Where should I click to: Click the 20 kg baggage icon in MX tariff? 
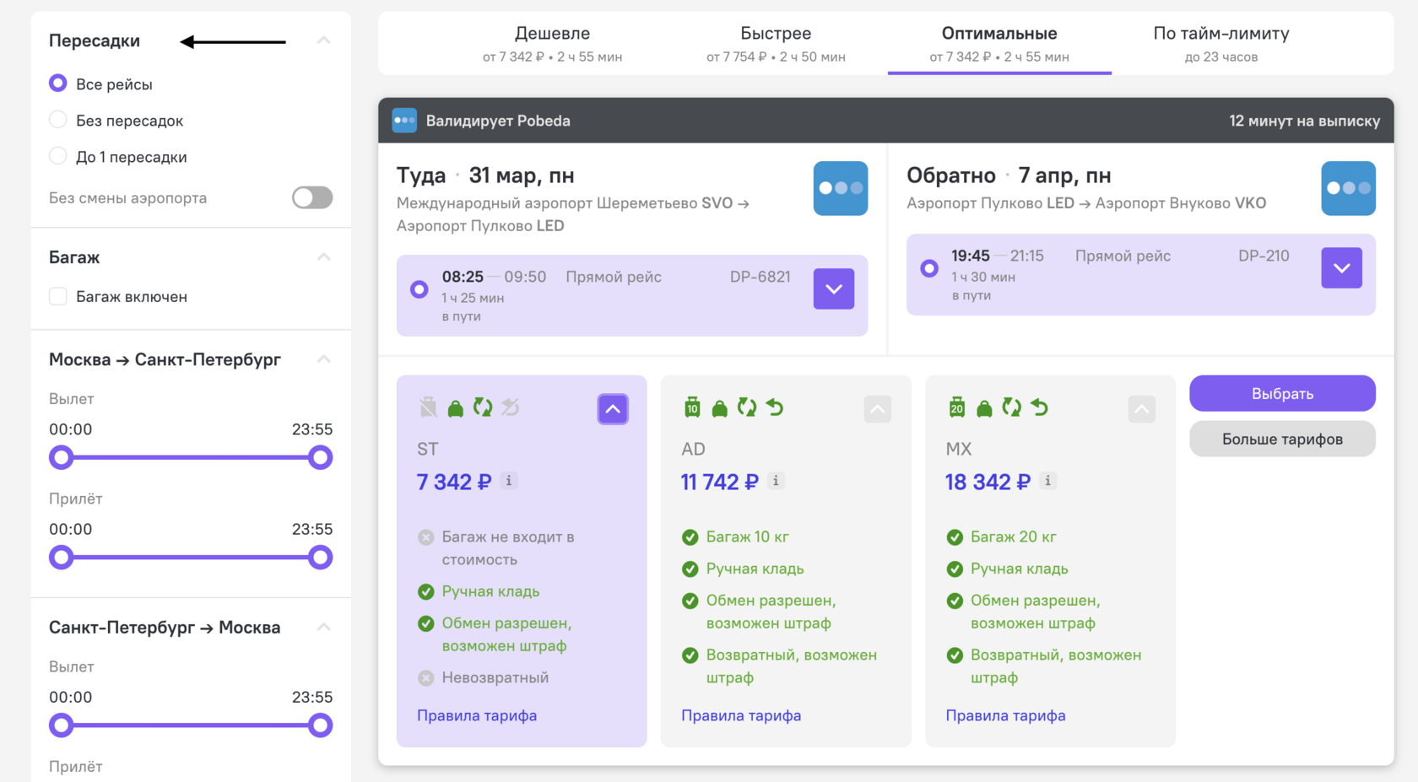coord(957,407)
